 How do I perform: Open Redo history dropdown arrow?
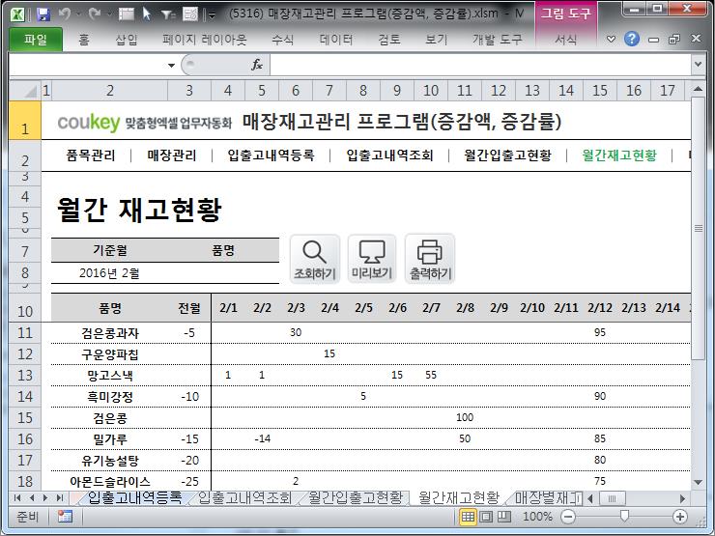[x=108, y=14]
